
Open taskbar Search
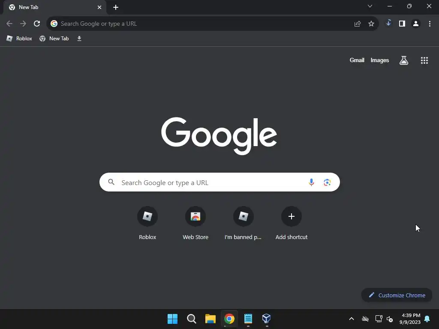click(x=192, y=319)
